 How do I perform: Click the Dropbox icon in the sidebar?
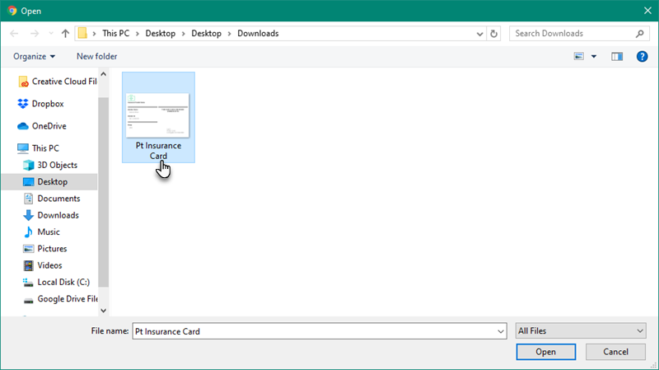pyautogui.click(x=23, y=104)
